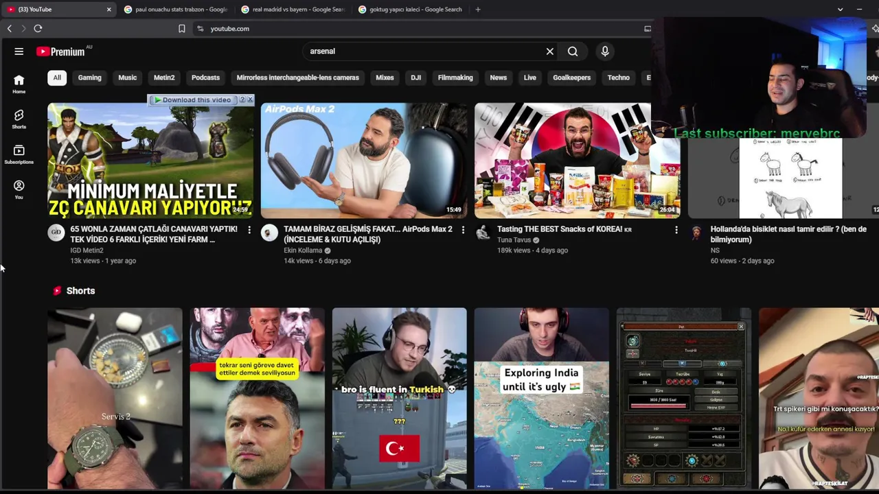Switch to paul onuachu stats trabzon tab
The height and width of the screenshot is (494, 879).
[176, 10]
